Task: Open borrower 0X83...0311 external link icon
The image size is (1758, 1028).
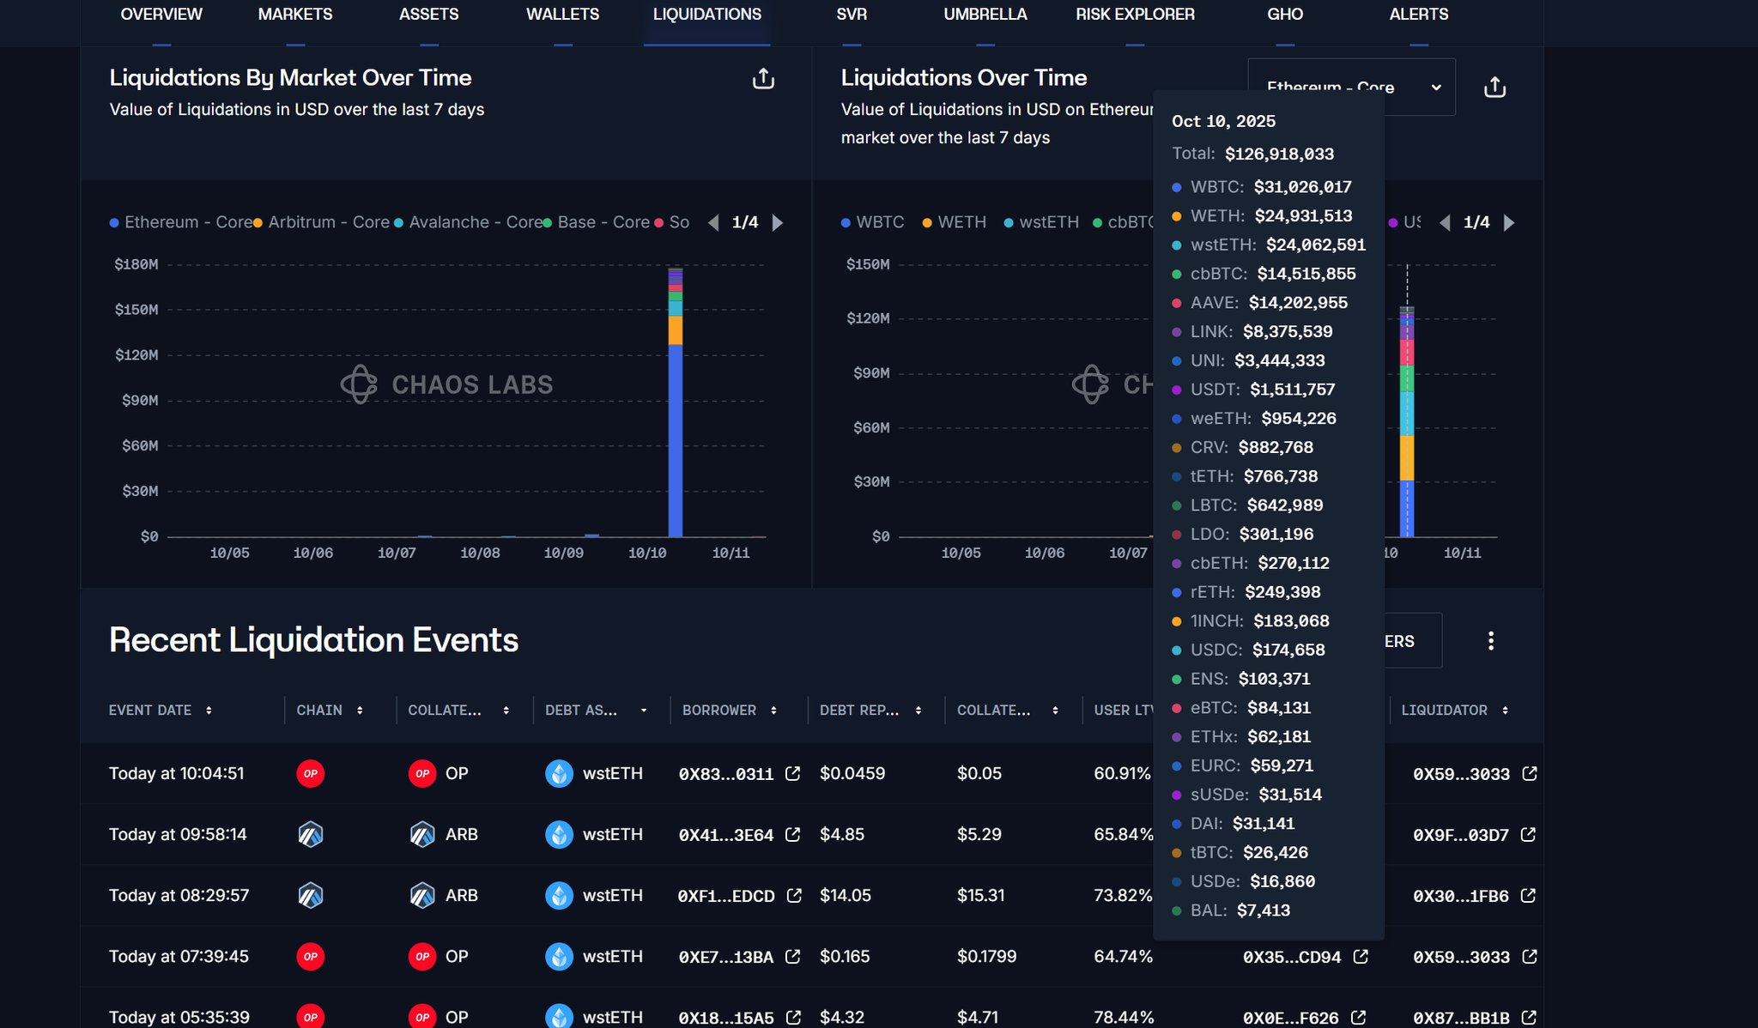Action: 793,774
